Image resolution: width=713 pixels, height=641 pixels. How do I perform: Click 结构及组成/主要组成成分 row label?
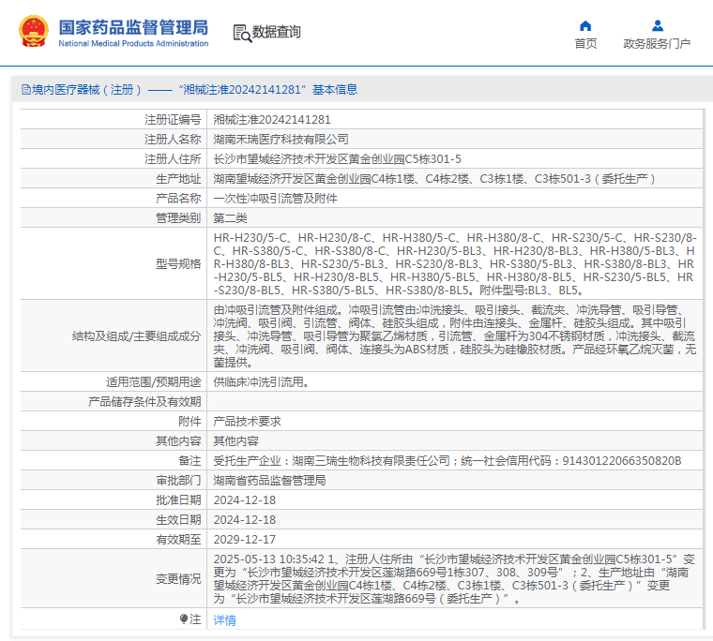tap(136, 336)
